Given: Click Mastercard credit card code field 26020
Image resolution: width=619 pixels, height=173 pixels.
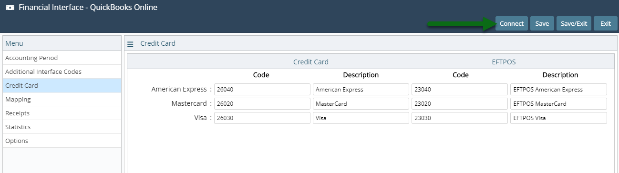Looking at the screenshot, I should (x=262, y=103).
